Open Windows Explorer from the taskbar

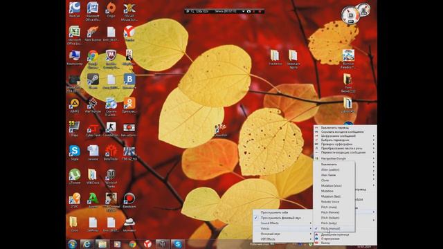[x=102, y=244]
